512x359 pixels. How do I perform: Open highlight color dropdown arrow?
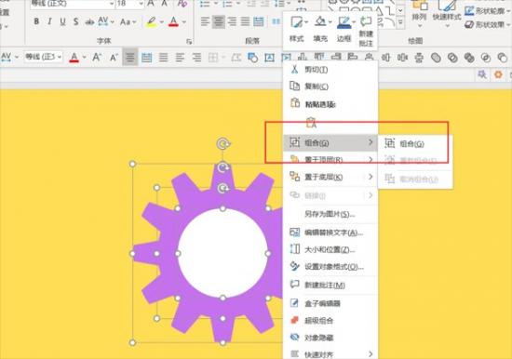pyautogui.click(x=162, y=22)
